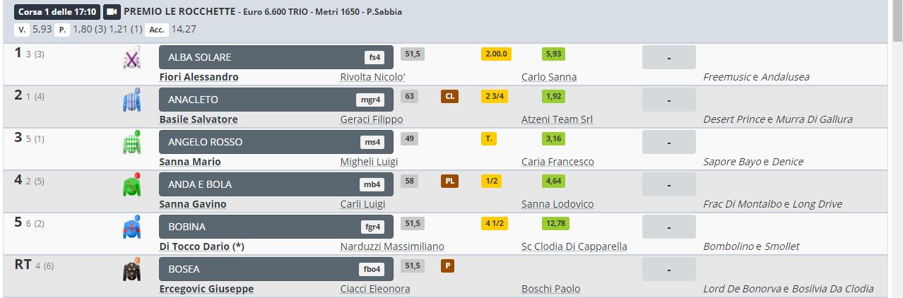Click Bosea's dark spotted jockey silk

point(131,270)
